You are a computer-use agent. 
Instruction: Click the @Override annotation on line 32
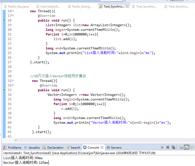49,85
